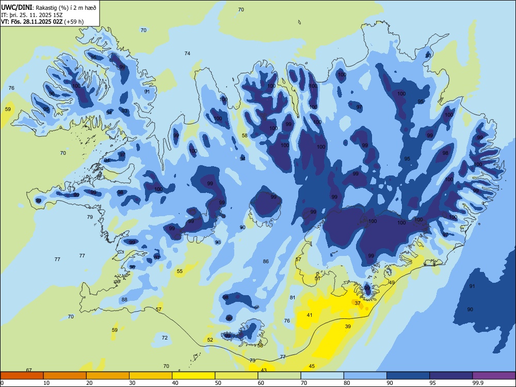The width and height of the screenshot is (516, 387).
Task: Select the '37' value in the yellow southeast area
Action: [x=358, y=303]
